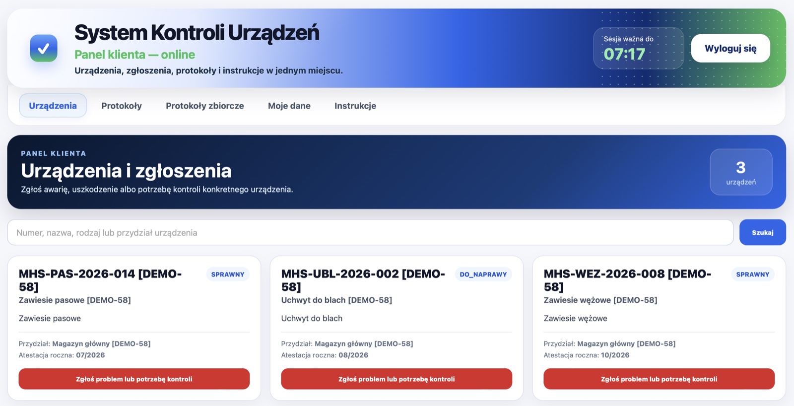Open the Instrukcje tab
The height and width of the screenshot is (406, 794).
pyautogui.click(x=355, y=106)
